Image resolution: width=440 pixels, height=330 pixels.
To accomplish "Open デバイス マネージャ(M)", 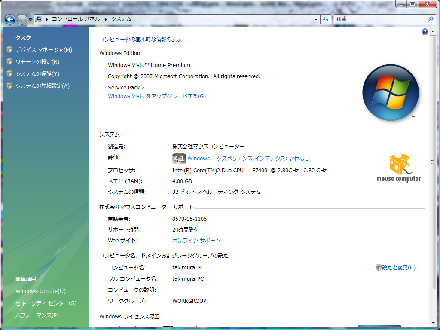I will click(44, 50).
